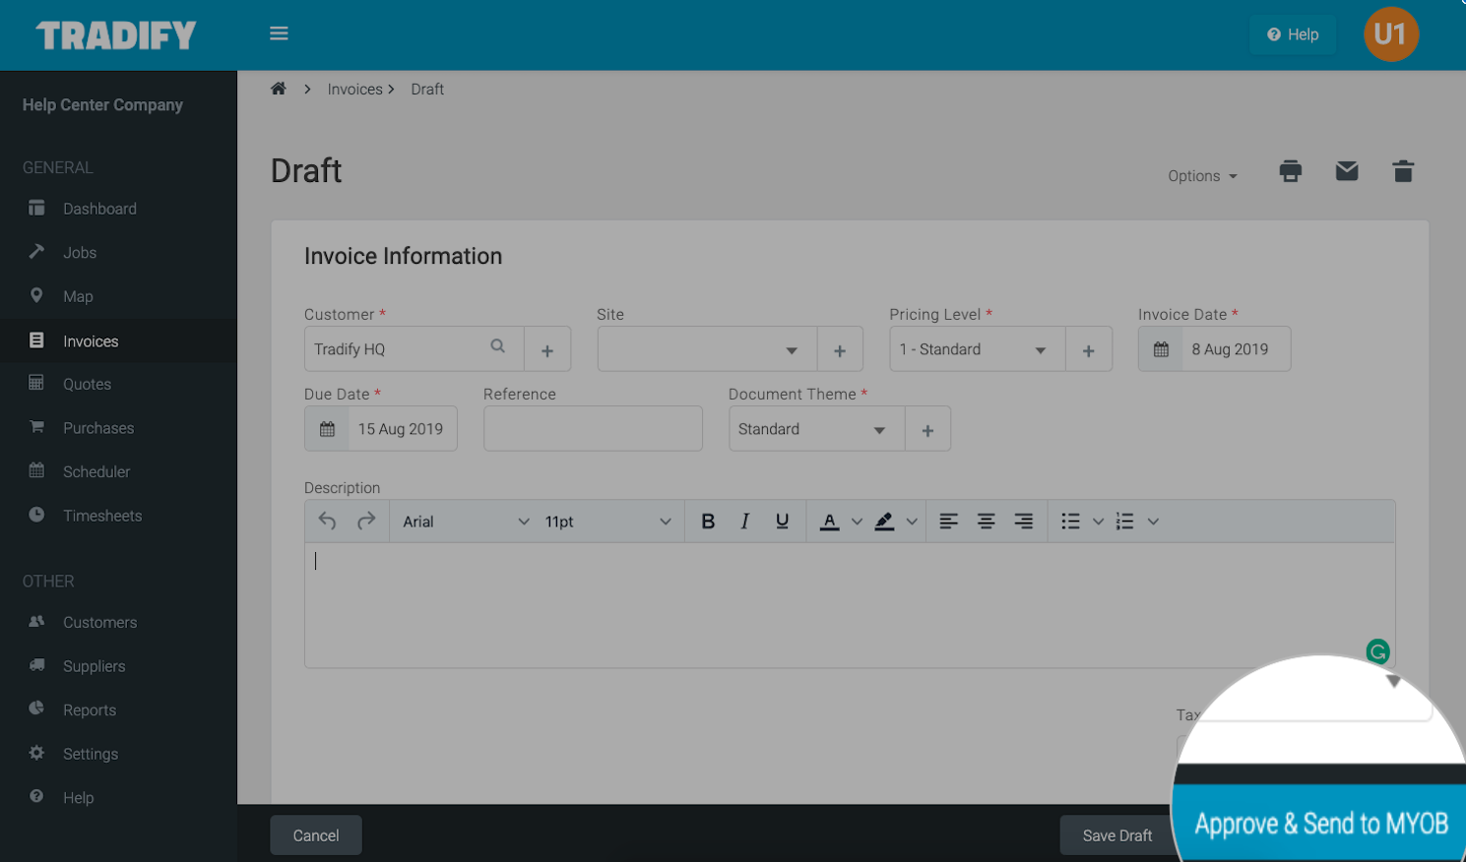Open Quotes in the sidebar
Viewport: 1466px width, 862px height.
[118, 384]
